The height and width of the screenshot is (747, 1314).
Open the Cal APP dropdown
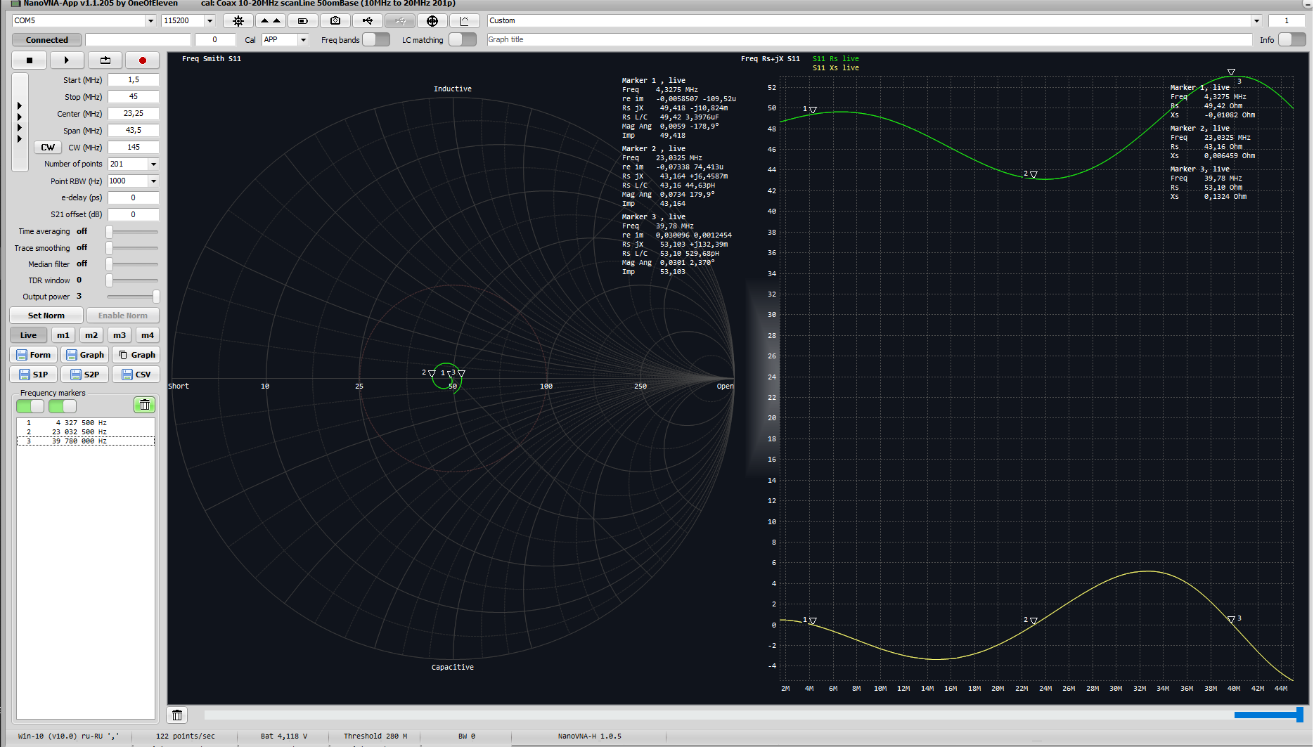coord(303,40)
